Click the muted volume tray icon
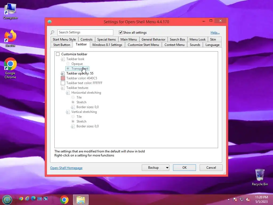 pos(248,199)
